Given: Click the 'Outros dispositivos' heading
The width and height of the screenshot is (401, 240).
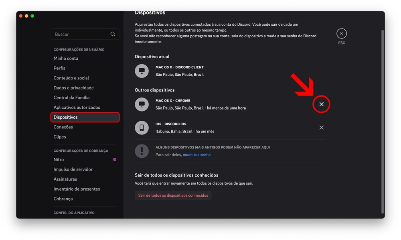Looking at the screenshot, I should pyautogui.click(x=155, y=90).
